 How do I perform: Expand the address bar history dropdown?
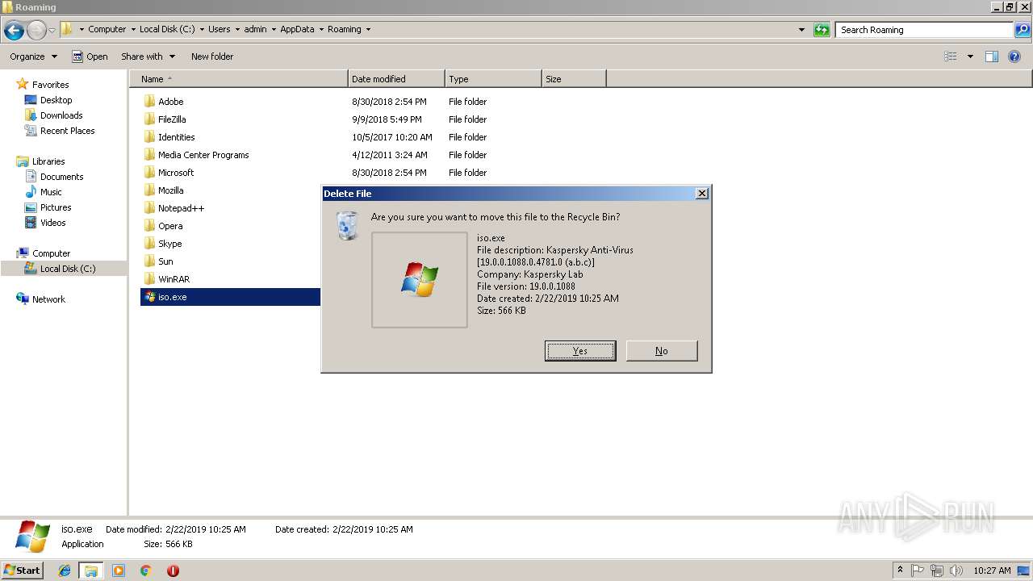click(801, 30)
